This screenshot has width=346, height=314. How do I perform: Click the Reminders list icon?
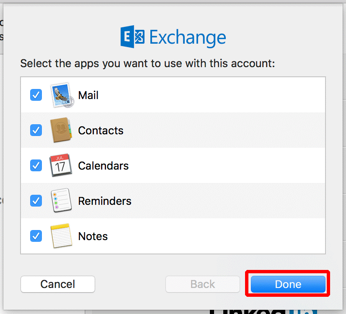61,200
